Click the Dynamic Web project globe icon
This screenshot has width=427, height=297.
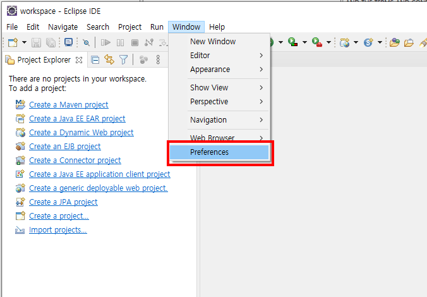tap(20, 133)
